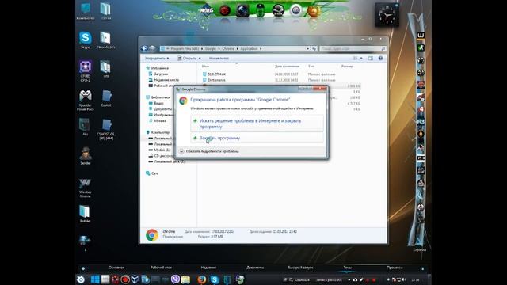Open the Skype desktop shortcut
Viewport: 507px width, 285px height.
tap(86, 40)
